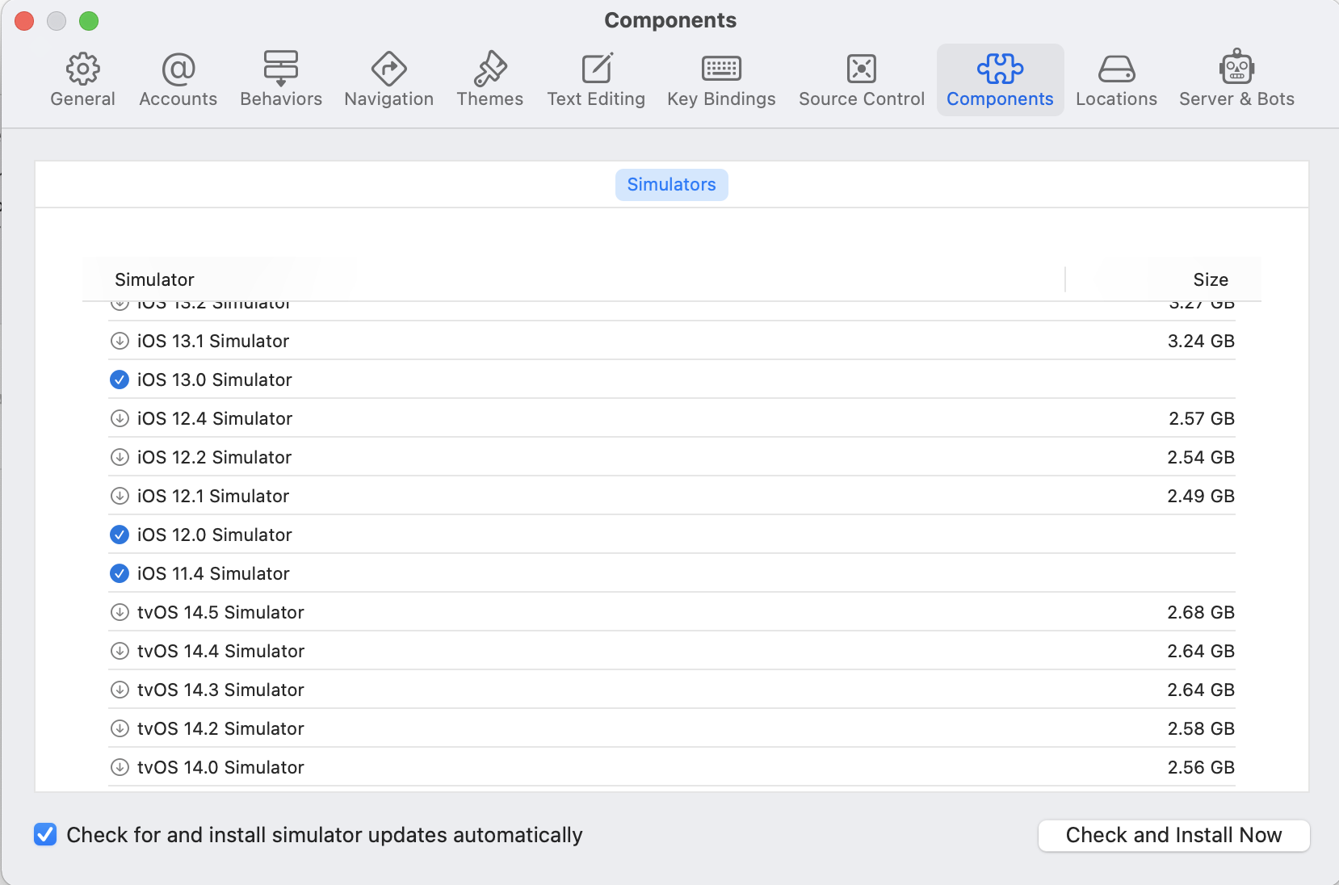Click the installed checkmark for iOS 11.4 Simulator
Image resolution: width=1339 pixels, height=885 pixels.
tap(120, 573)
